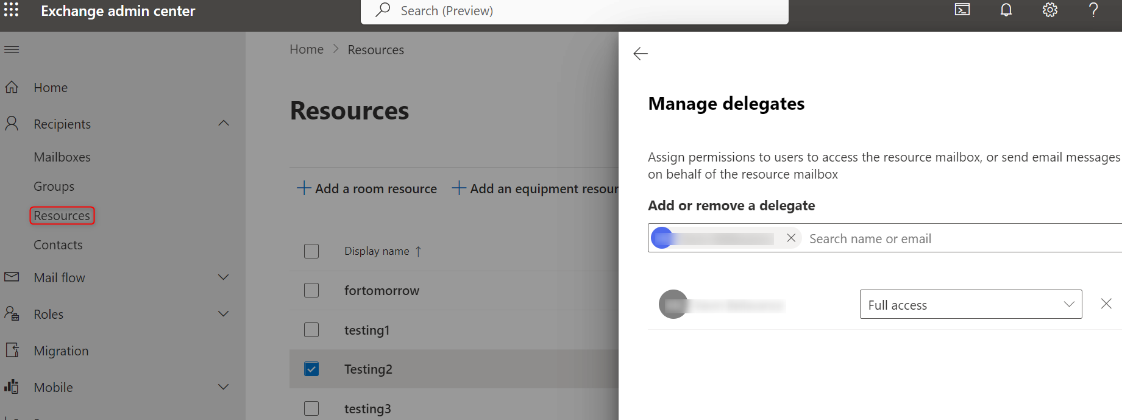The height and width of the screenshot is (420, 1122).
Task: Click the Migration icon in sidebar
Action: [12, 351]
